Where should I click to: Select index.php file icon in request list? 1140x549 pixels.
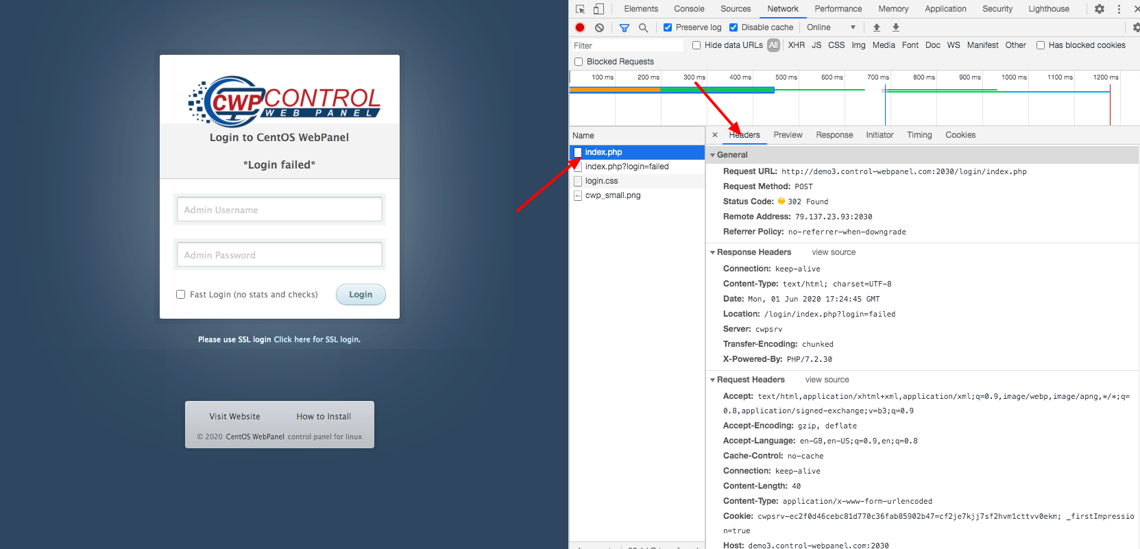578,152
